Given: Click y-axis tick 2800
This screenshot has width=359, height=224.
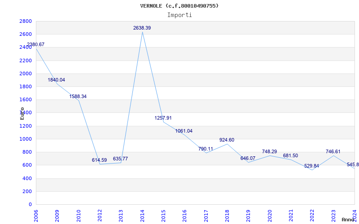Looking at the screenshot, I should (26, 21).
